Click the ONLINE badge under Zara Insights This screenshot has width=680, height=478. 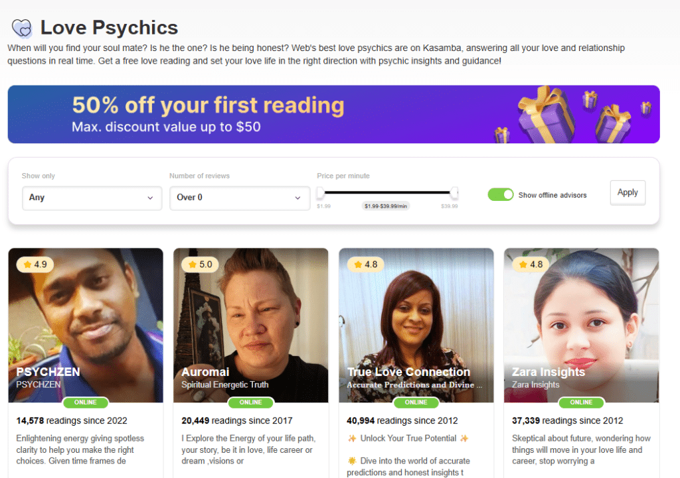(x=581, y=402)
